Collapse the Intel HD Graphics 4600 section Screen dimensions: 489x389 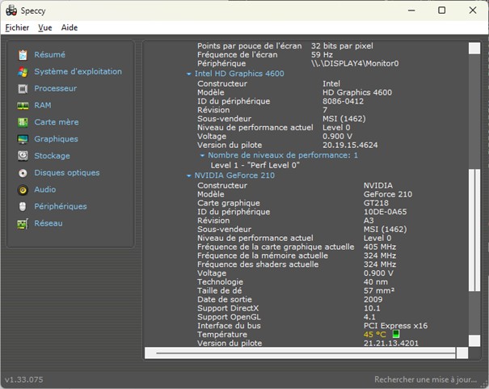pyautogui.click(x=189, y=74)
